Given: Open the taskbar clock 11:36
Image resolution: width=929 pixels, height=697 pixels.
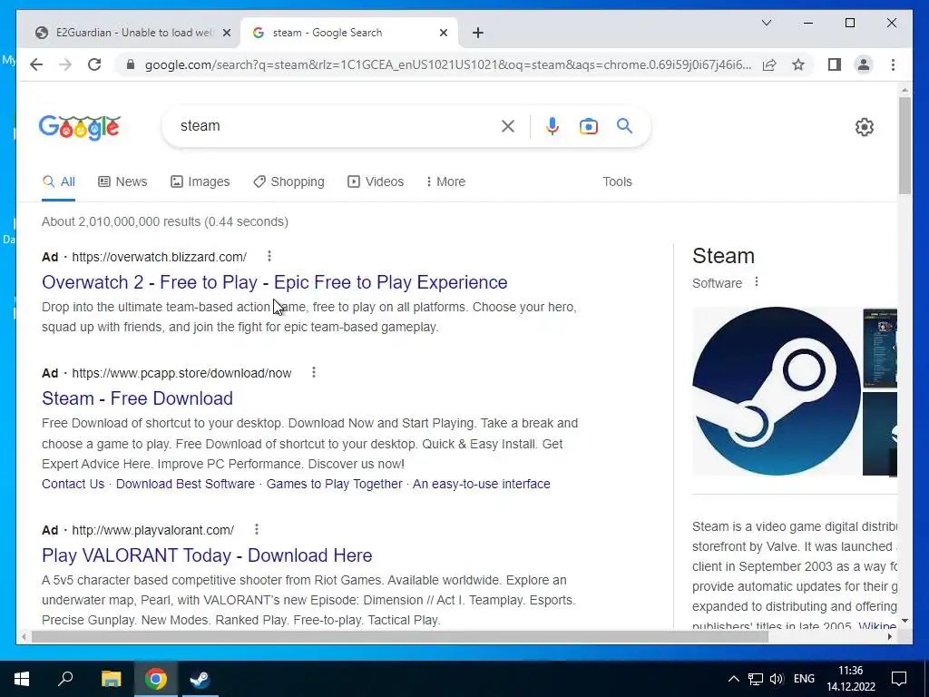Looking at the screenshot, I should click(x=851, y=679).
